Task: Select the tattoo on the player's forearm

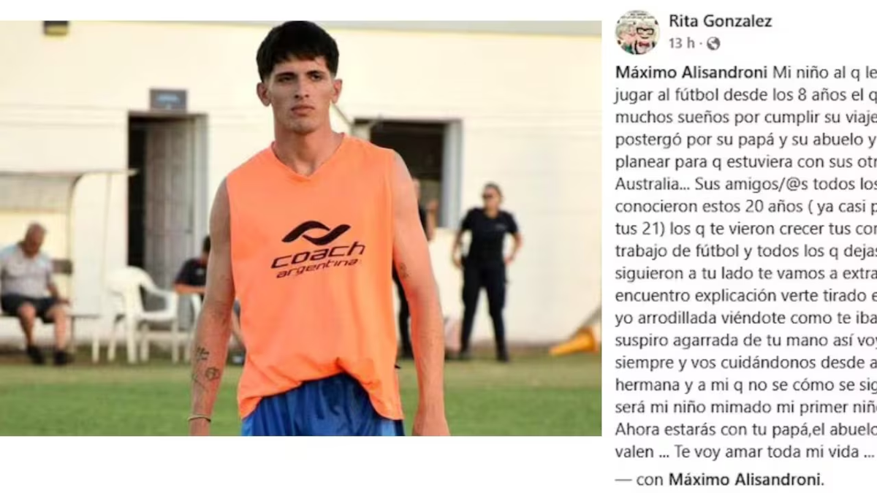Action: tap(204, 365)
